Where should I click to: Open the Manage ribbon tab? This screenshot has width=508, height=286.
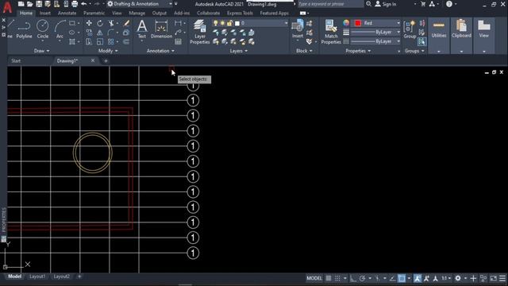coord(137,14)
